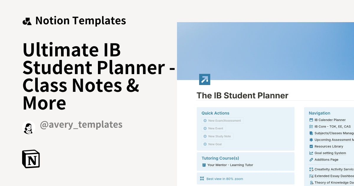Click the New Goal quick action
This screenshot has width=354, height=186.
212,144
